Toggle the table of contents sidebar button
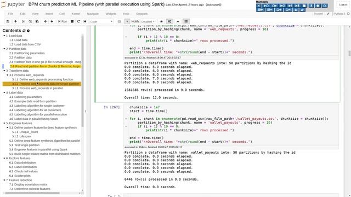 point(186,21)
